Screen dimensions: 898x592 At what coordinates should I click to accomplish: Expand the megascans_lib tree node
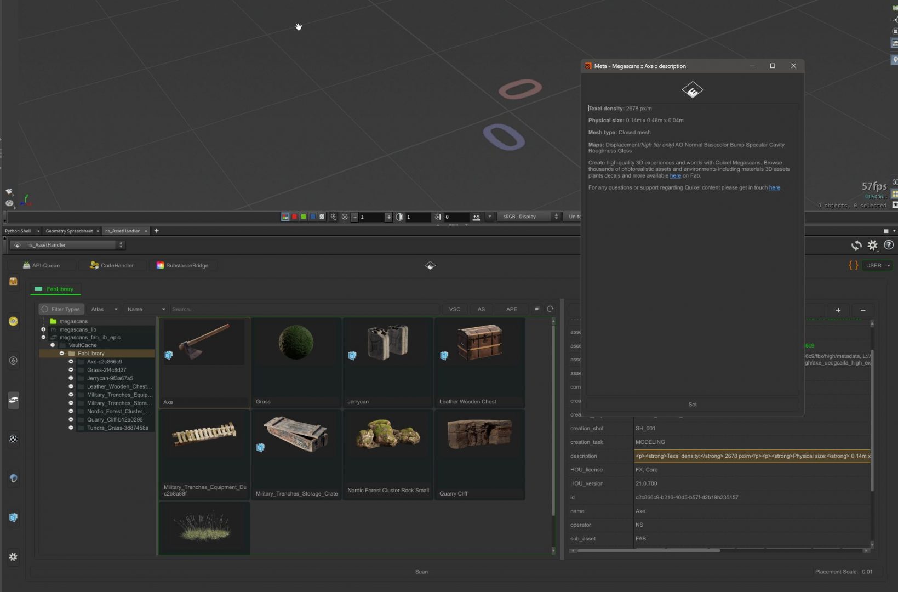pyautogui.click(x=43, y=329)
